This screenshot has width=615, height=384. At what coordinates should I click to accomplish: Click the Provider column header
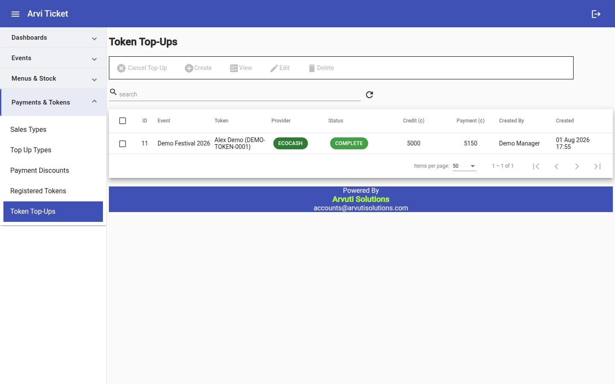coord(281,121)
